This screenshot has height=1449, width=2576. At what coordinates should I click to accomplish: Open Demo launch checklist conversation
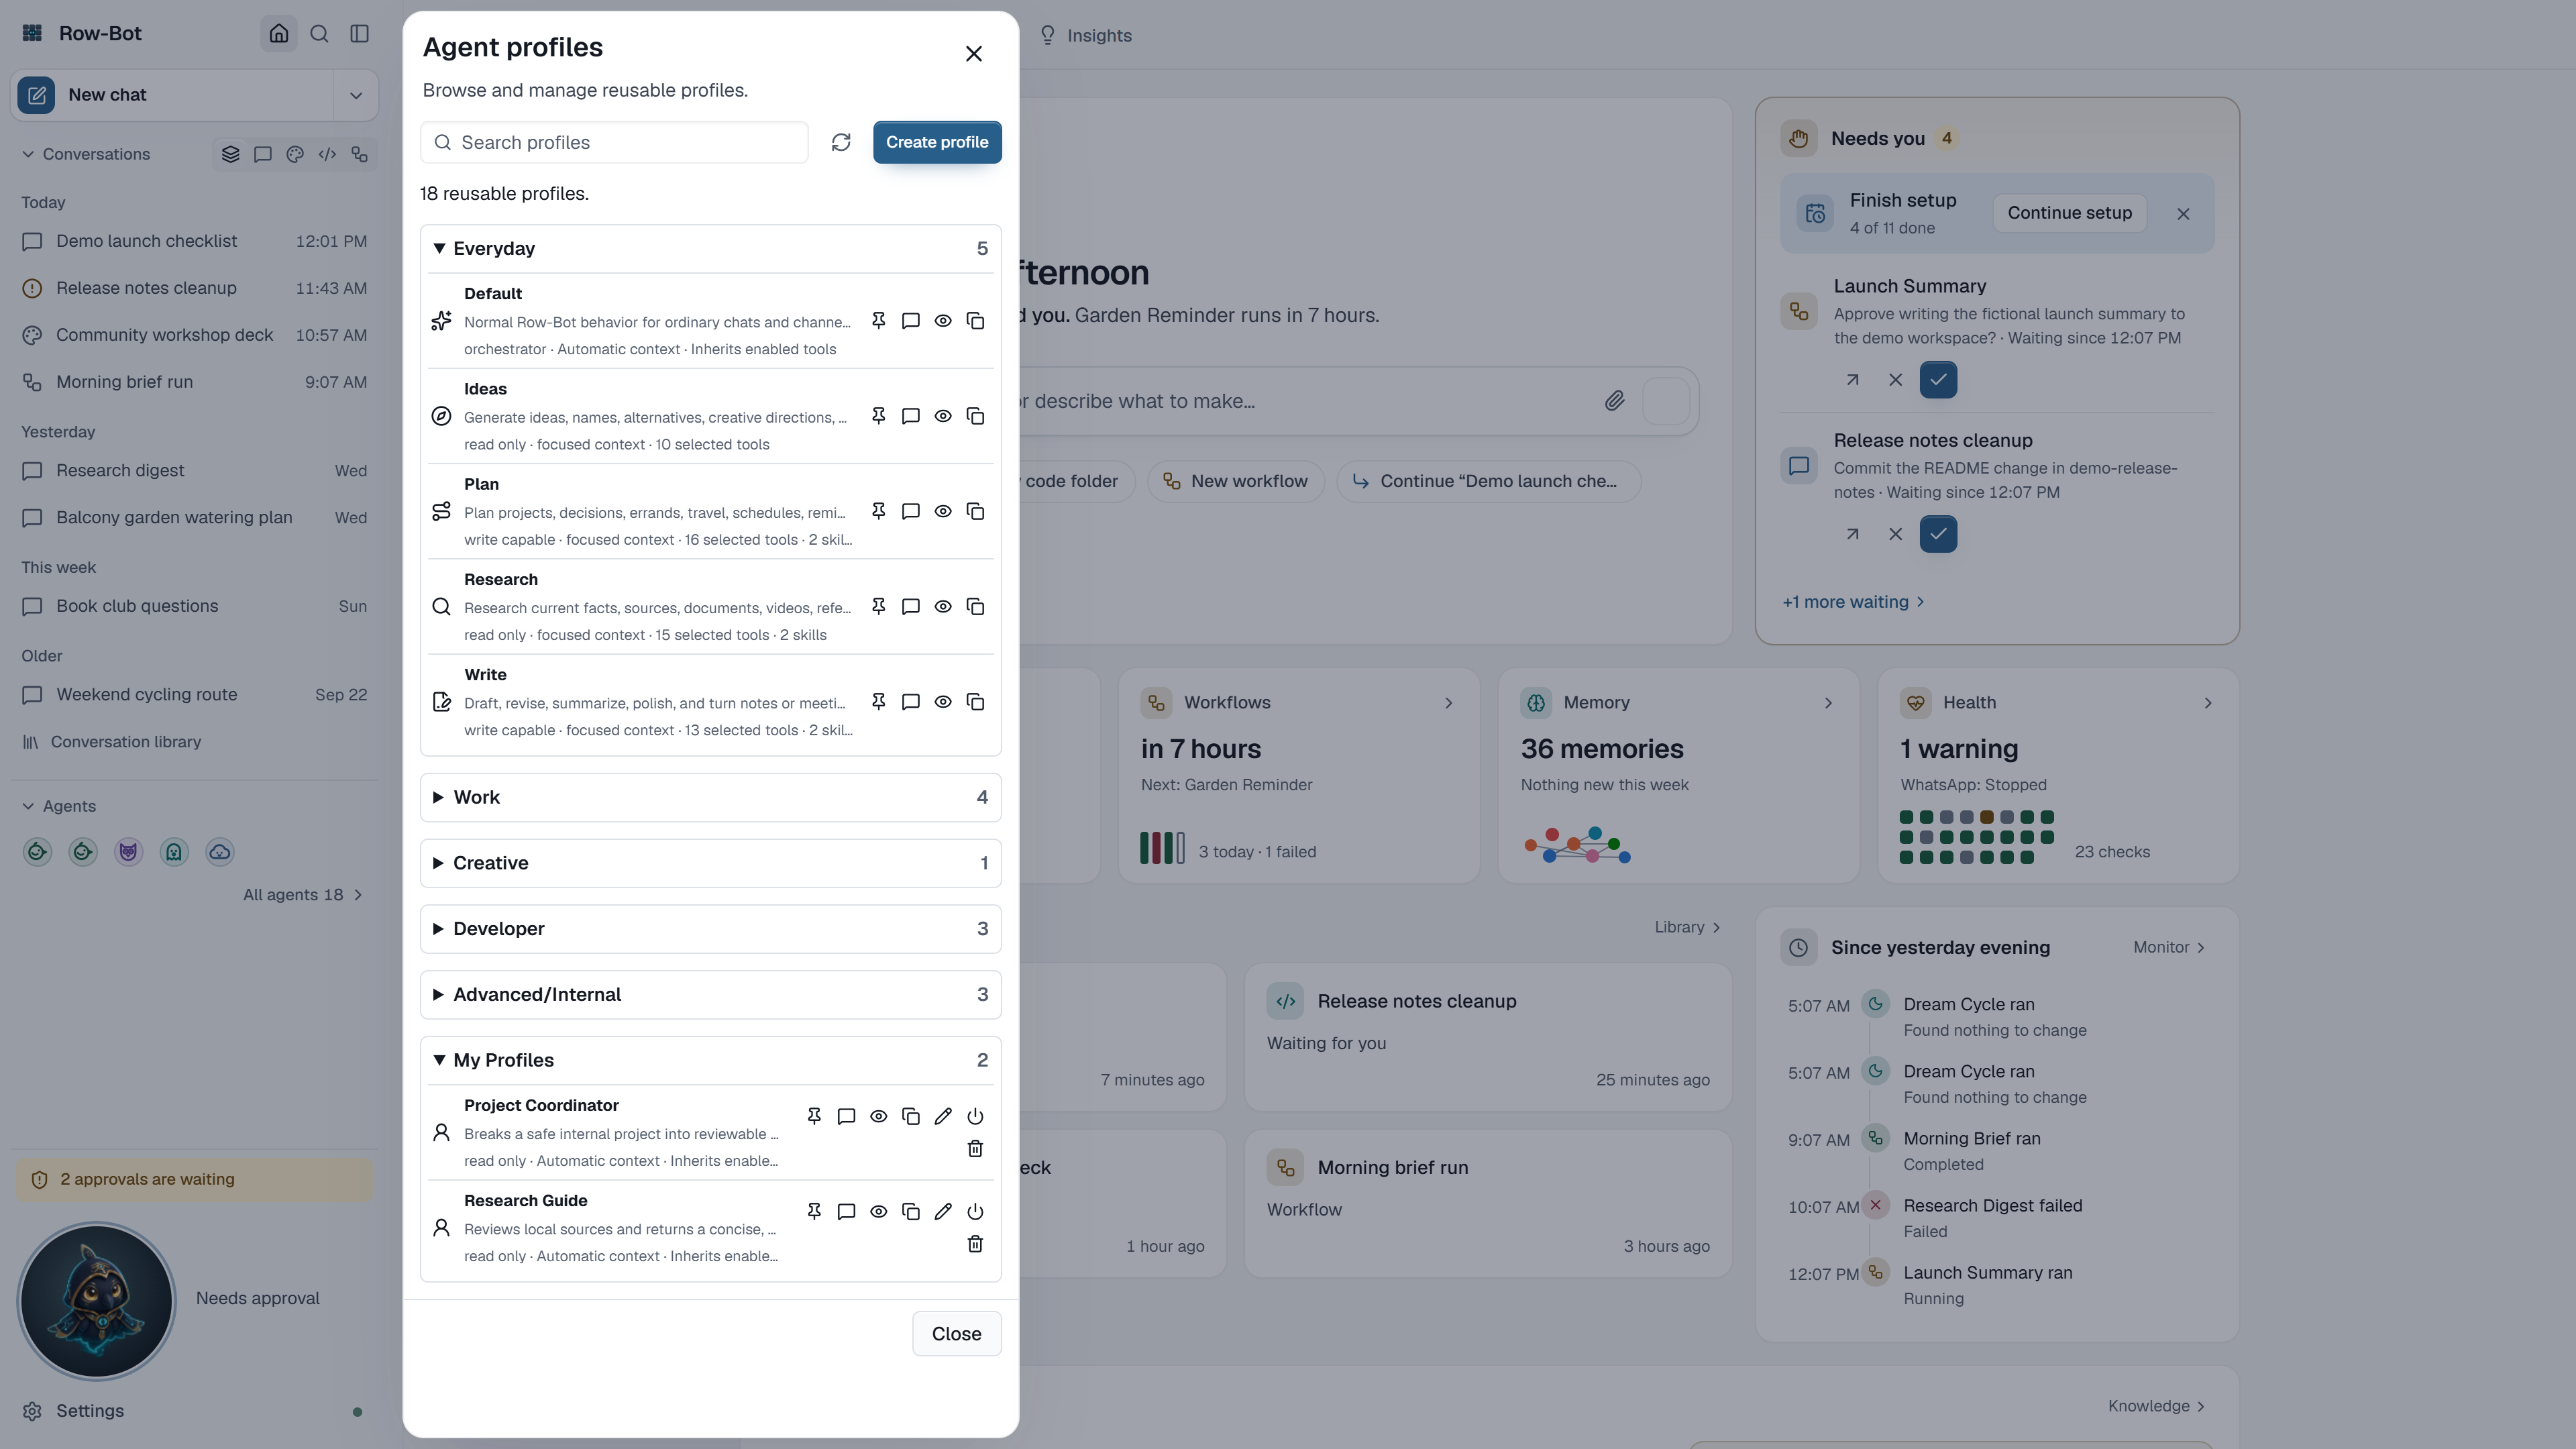(x=194, y=241)
